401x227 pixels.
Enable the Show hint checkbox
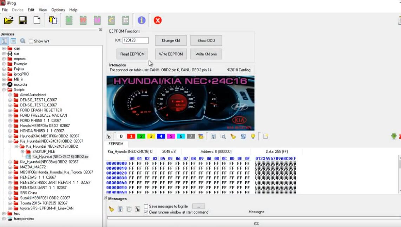click(31, 41)
